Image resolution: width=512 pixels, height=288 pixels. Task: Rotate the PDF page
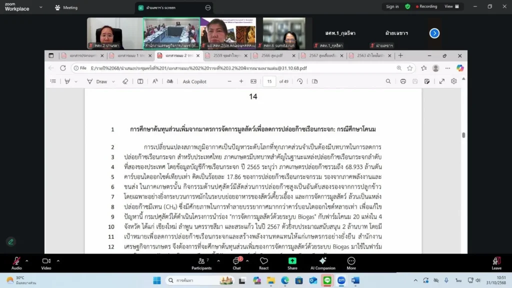(x=299, y=81)
